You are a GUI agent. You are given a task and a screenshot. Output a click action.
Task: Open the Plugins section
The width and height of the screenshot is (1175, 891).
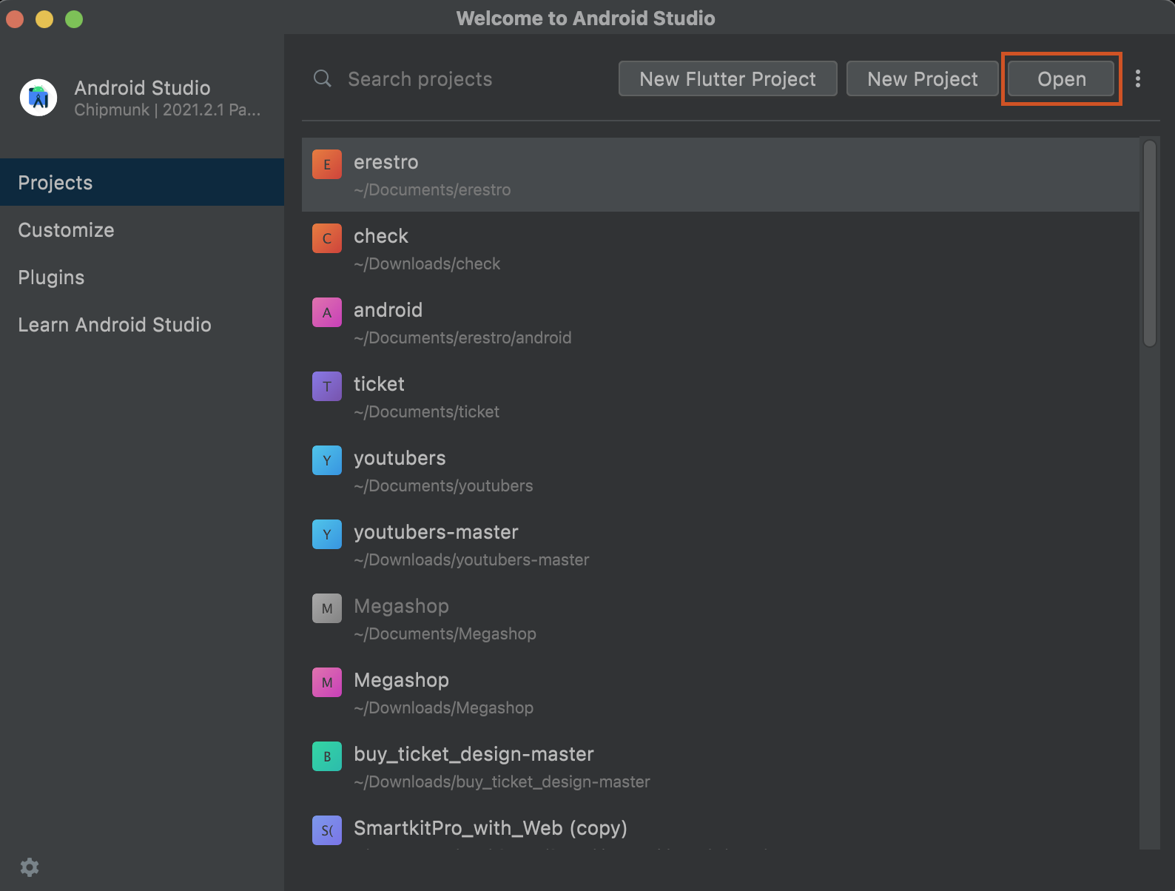click(x=142, y=277)
